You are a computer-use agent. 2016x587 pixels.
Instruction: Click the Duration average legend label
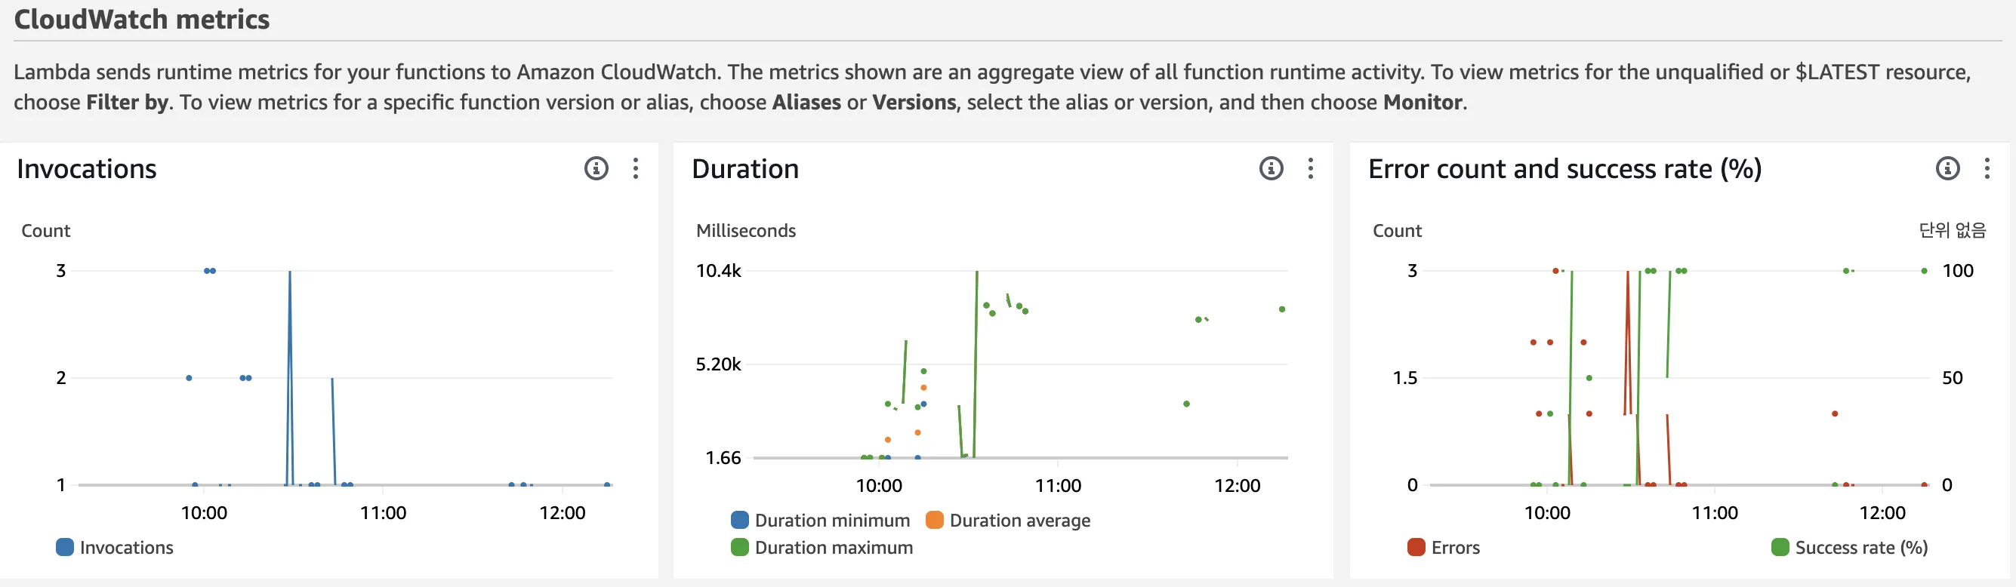(1019, 521)
